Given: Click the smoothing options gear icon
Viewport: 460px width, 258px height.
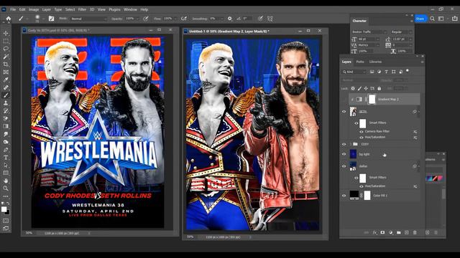Looking at the screenshot, I should point(230,19).
